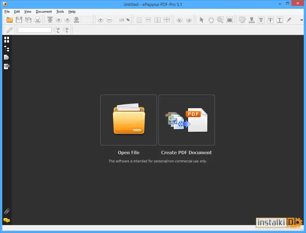Click the Open folder toolbar icon
Viewport: 306px width, 233px height.
(10, 20)
